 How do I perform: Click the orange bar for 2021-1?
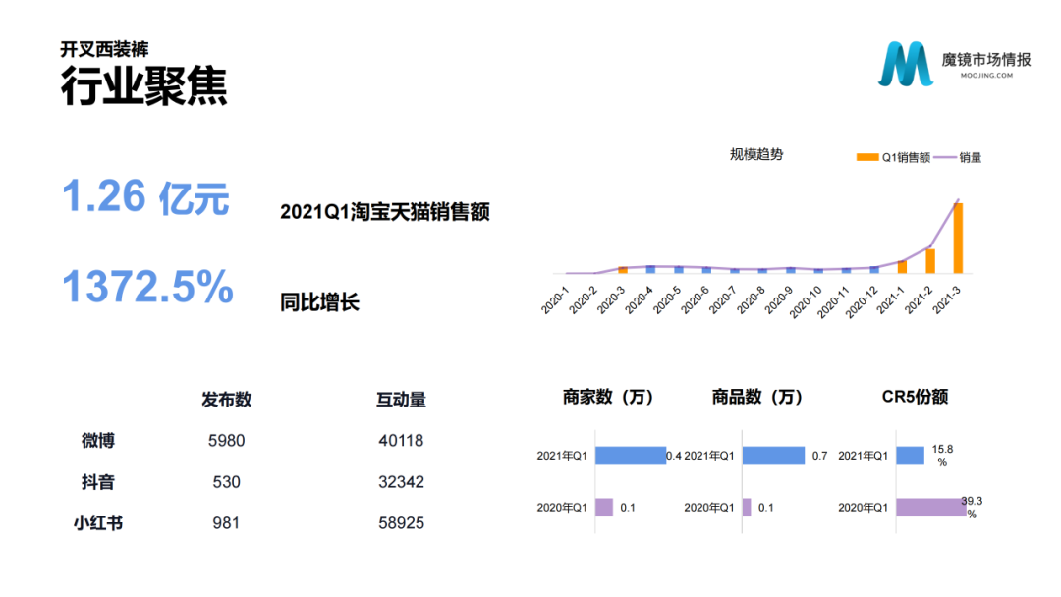tap(902, 267)
